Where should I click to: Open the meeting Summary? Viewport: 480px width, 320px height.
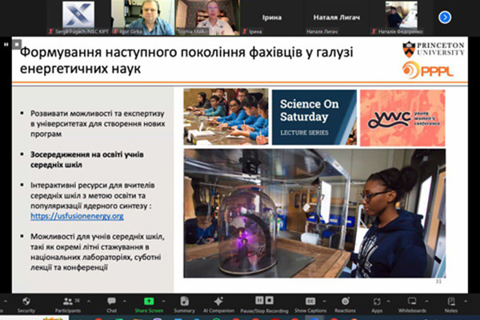pos(184,301)
